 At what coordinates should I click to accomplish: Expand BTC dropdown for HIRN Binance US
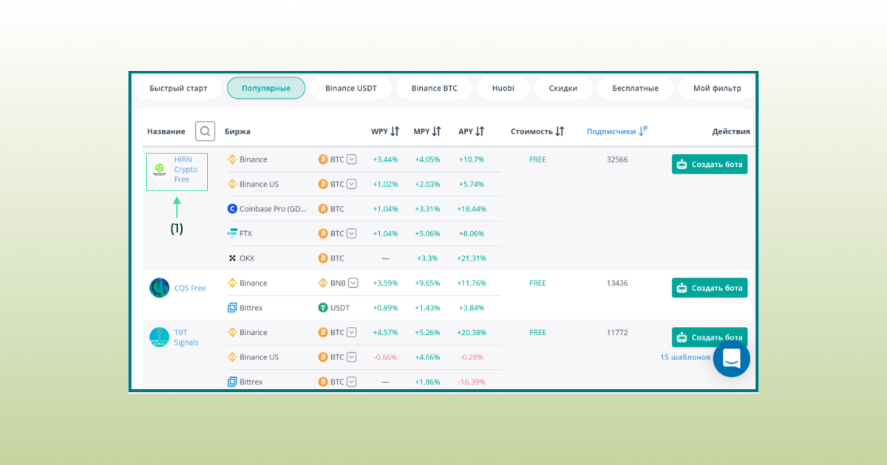pyautogui.click(x=352, y=184)
